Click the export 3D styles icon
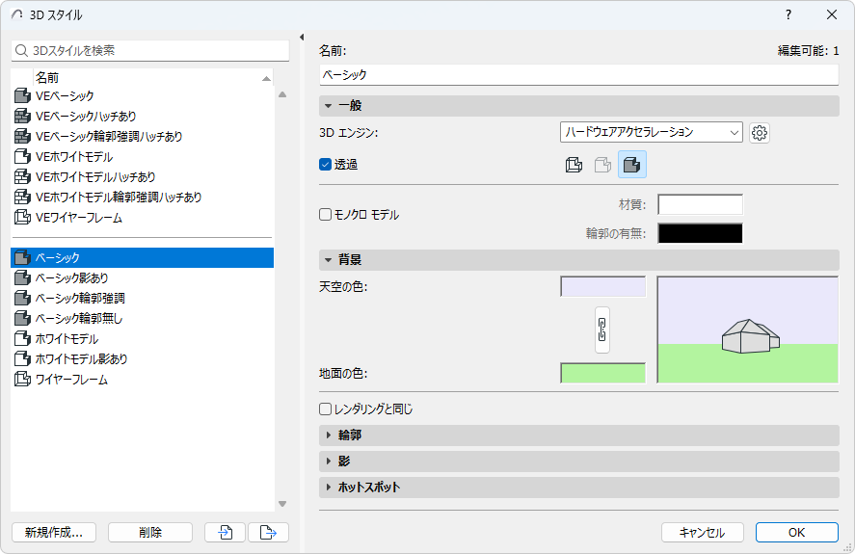This screenshot has height=554, width=855. [268, 532]
